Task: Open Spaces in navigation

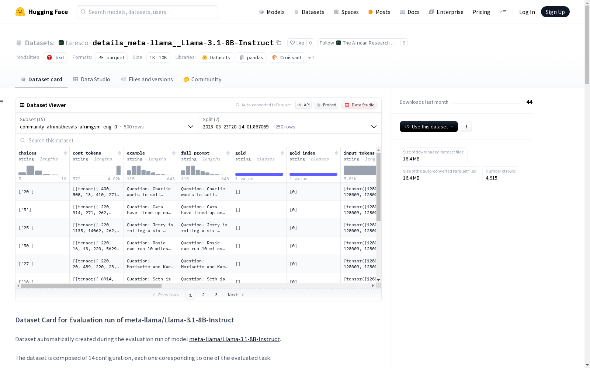Action: pos(346,12)
